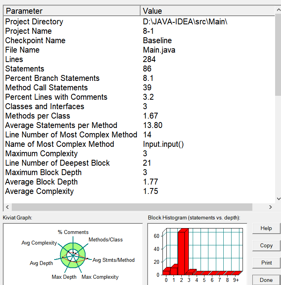Viewport: 281px width, 285px height.
Task: Click the Help button
Action: [x=266, y=228]
